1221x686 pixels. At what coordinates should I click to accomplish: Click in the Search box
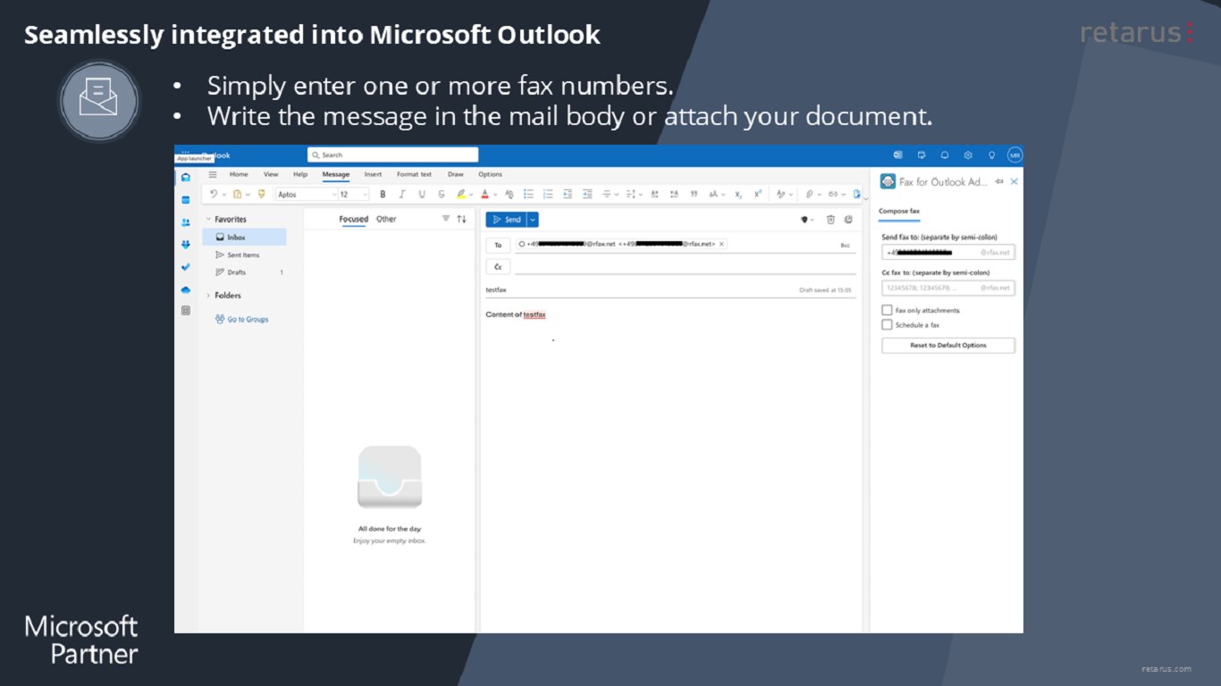[x=392, y=155]
